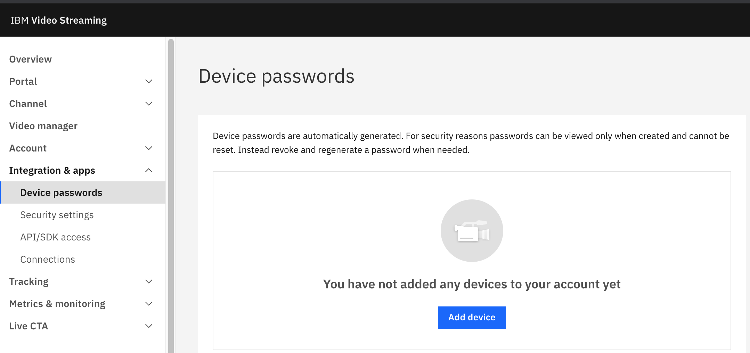Collapse the Integration & apps chevron
This screenshot has height=353, width=750.
tap(149, 170)
